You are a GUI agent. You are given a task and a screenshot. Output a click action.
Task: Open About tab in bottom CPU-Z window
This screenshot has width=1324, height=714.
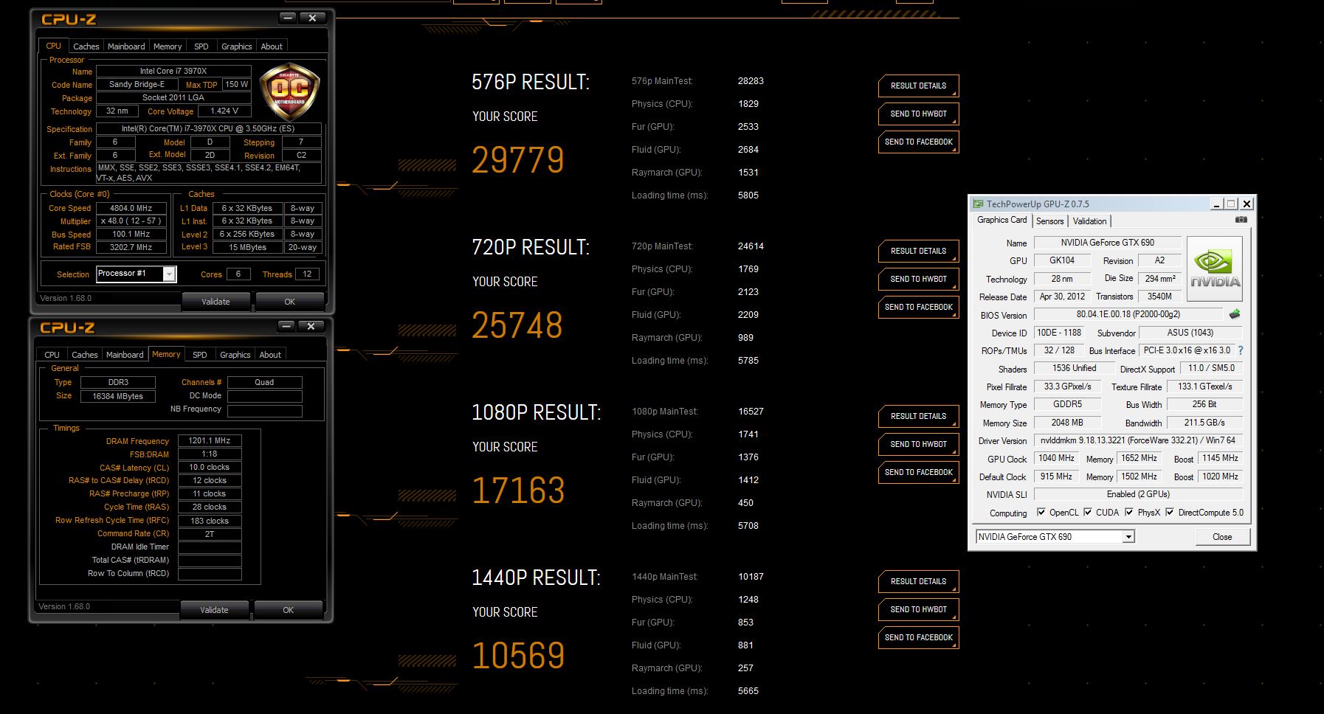[270, 355]
